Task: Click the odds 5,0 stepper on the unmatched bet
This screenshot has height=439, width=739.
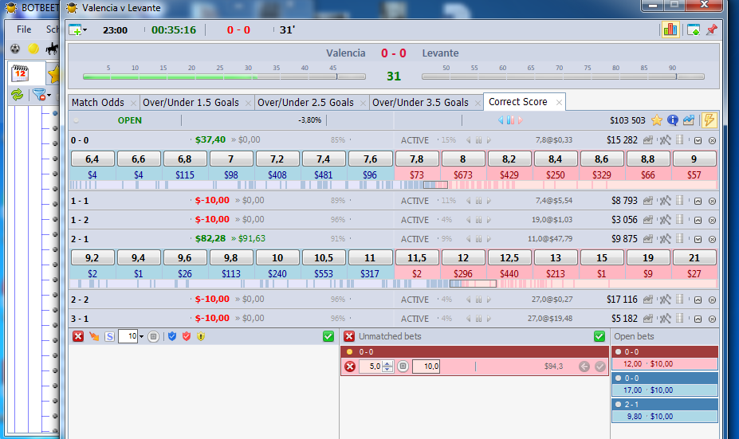Action: (387, 366)
